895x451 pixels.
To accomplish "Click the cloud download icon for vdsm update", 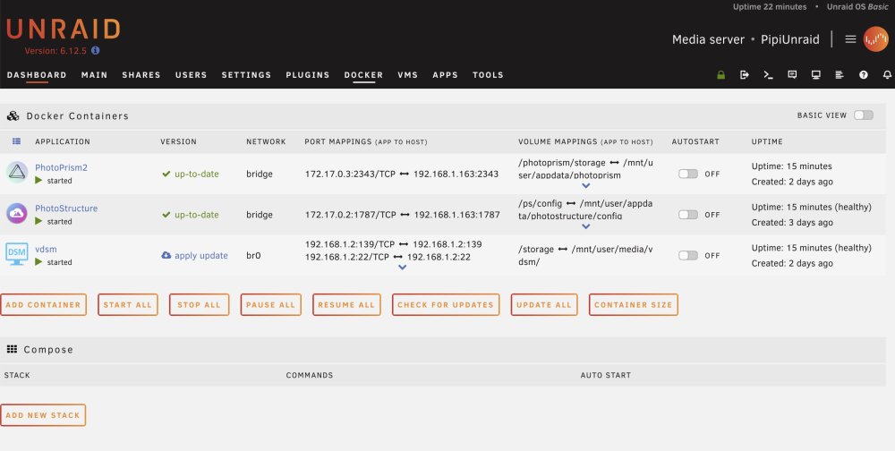I will click(166, 255).
